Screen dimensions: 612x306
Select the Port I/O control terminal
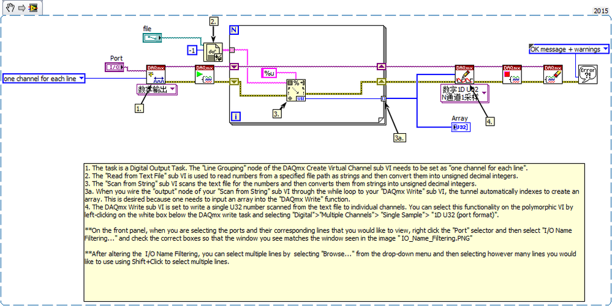pyautogui.click(x=115, y=67)
